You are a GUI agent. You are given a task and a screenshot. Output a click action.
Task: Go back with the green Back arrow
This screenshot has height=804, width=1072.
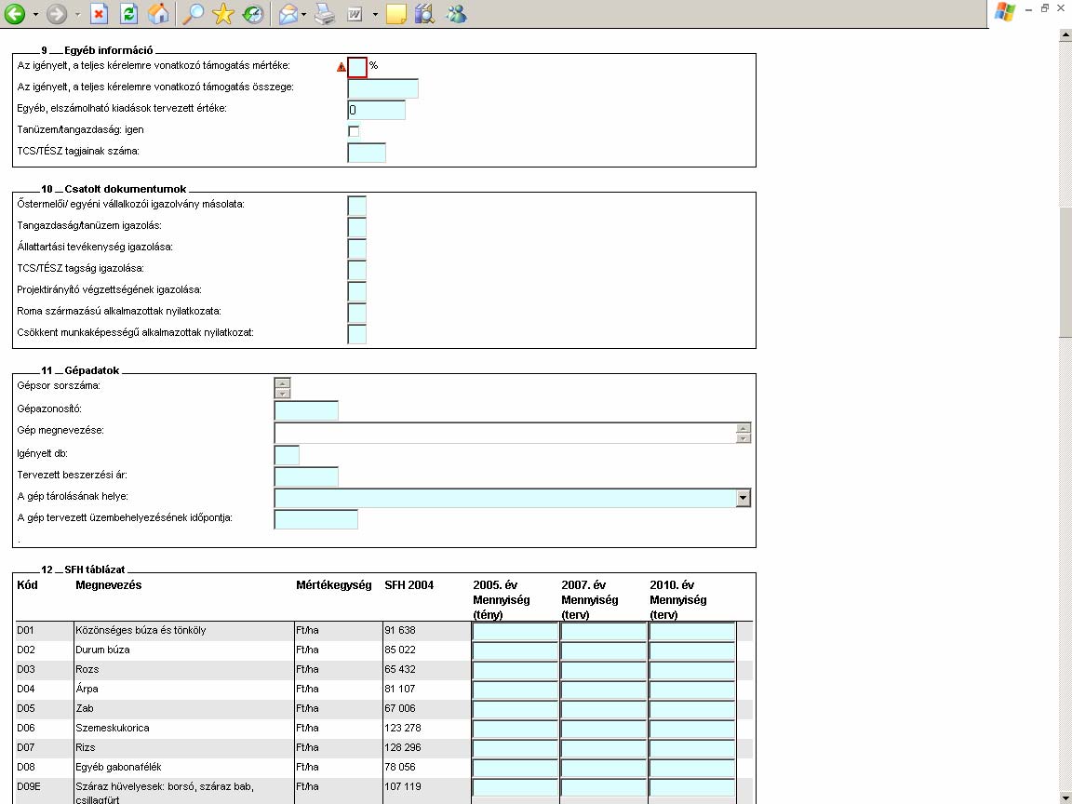(14, 14)
